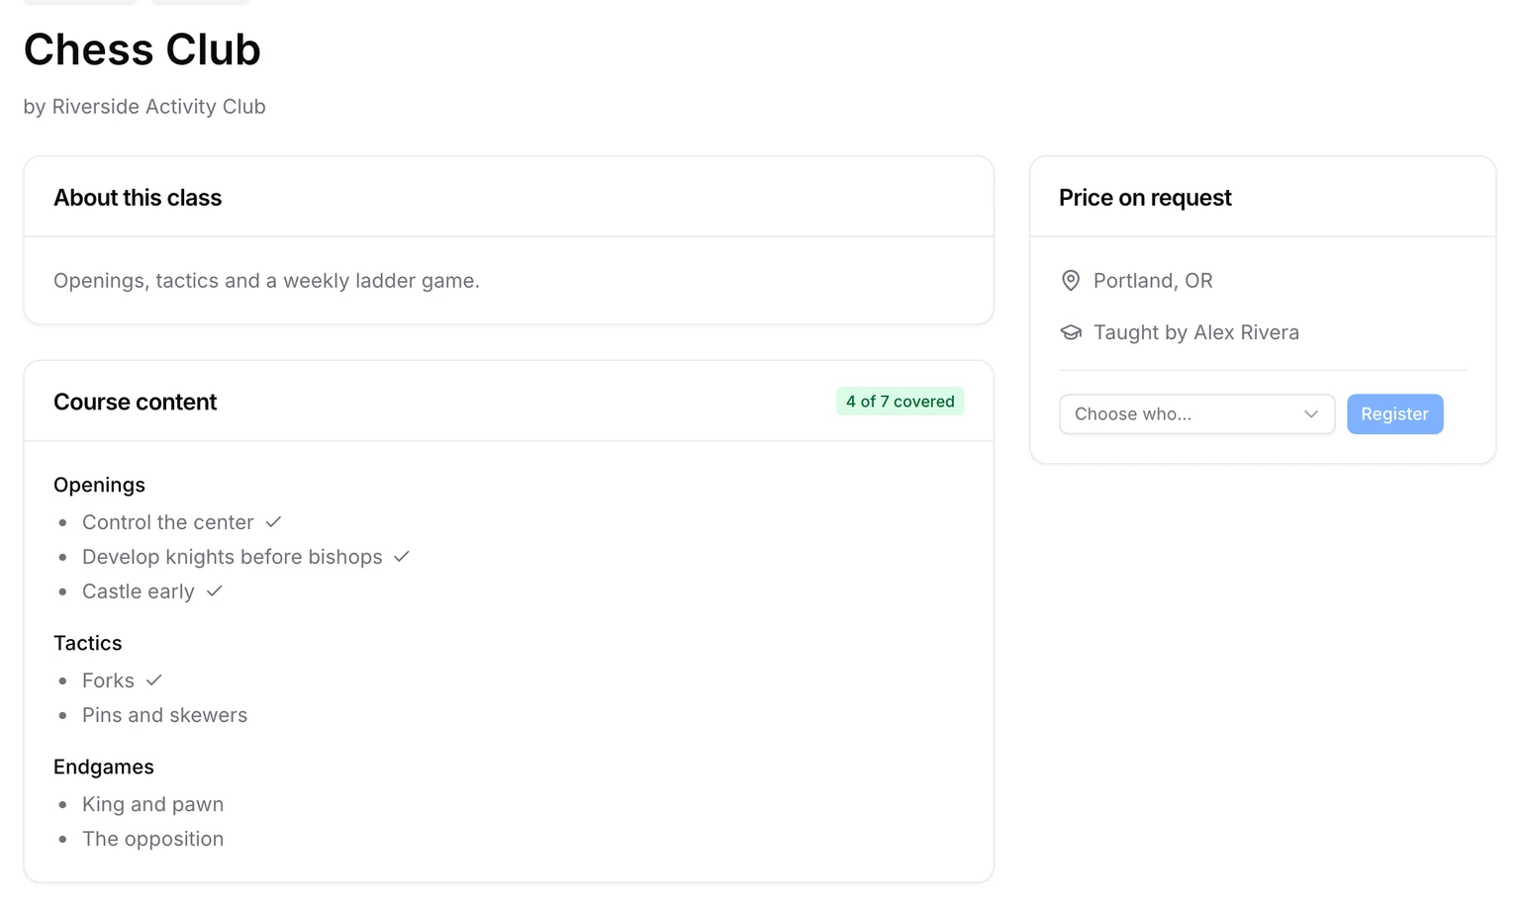
Task: Open the Choose who... dropdown
Action: (x=1196, y=414)
